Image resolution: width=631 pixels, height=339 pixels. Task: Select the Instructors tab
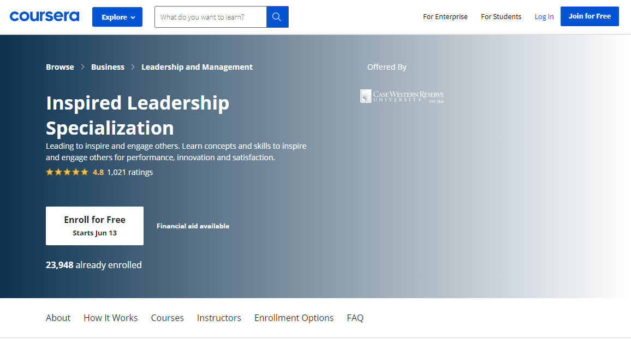tap(219, 318)
